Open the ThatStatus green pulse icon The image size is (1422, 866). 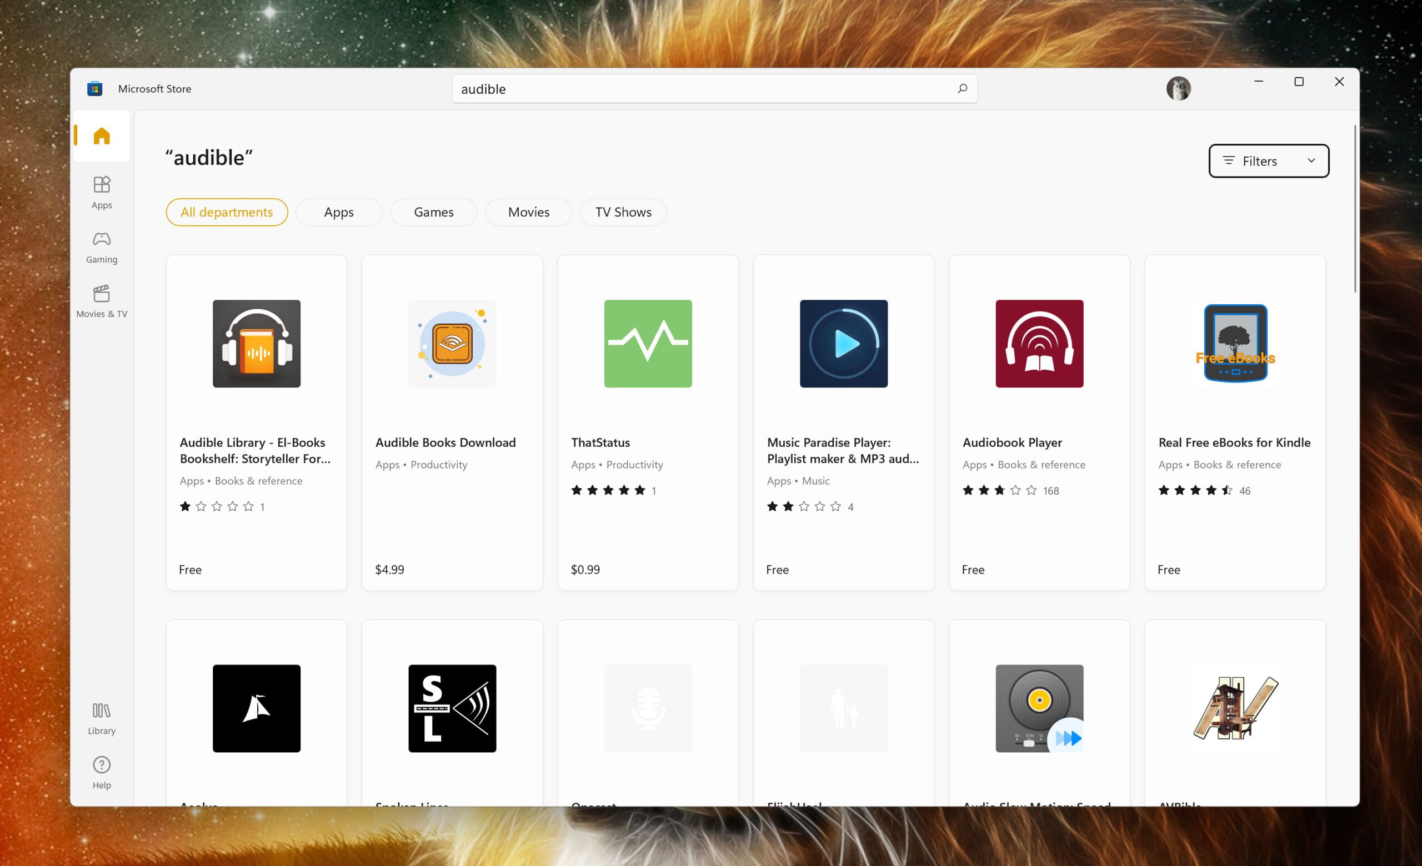[x=648, y=344]
